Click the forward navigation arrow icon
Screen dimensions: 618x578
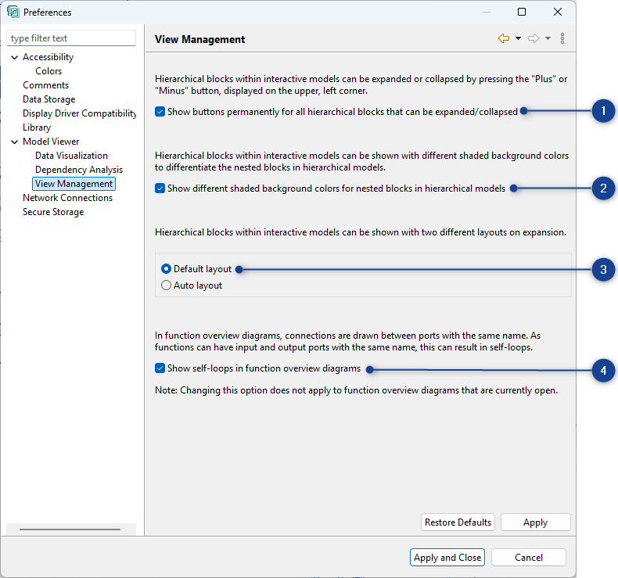point(534,38)
